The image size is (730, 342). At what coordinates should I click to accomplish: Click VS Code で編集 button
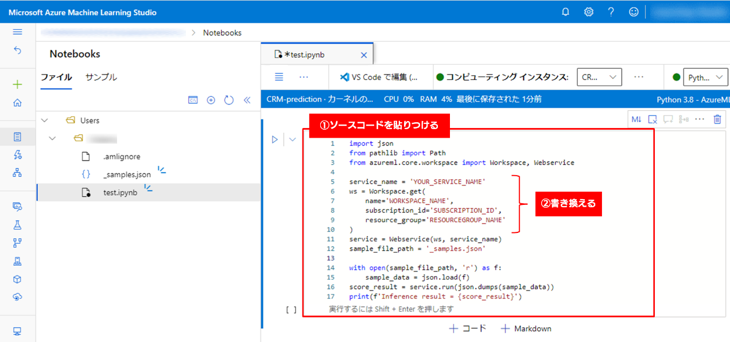coord(379,77)
